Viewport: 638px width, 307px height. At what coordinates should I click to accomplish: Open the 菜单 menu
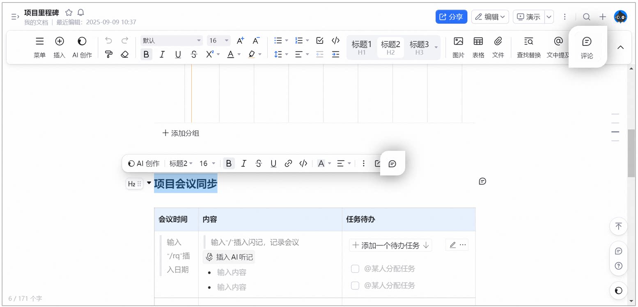click(39, 47)
